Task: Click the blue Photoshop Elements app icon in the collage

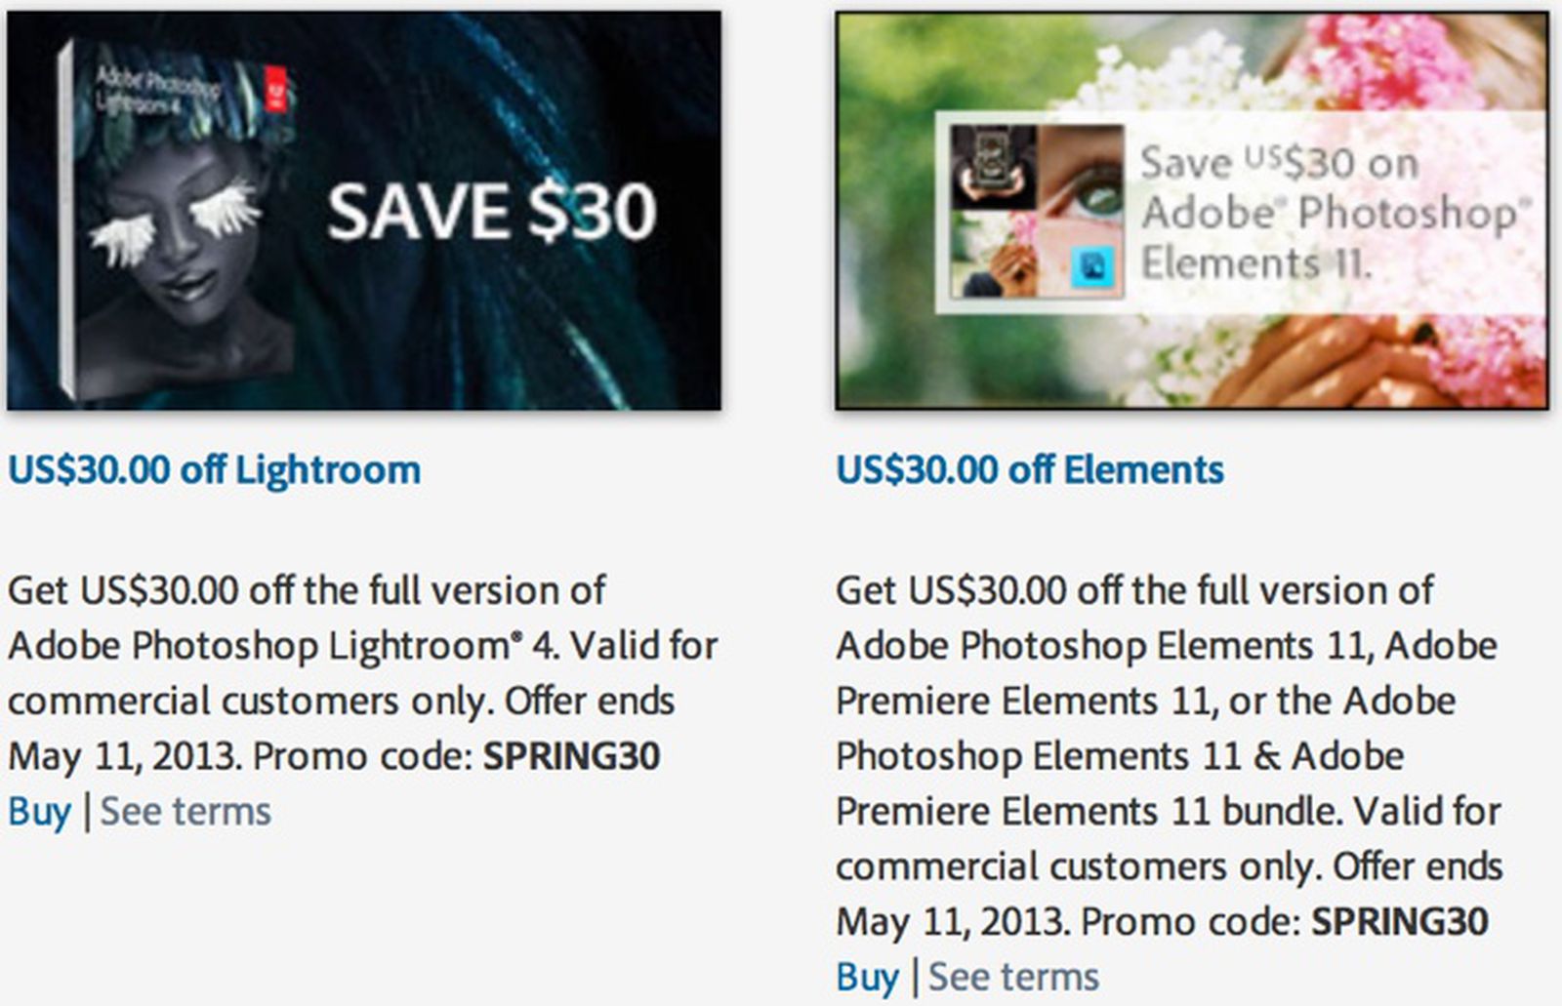Action: coord(1094,269)
